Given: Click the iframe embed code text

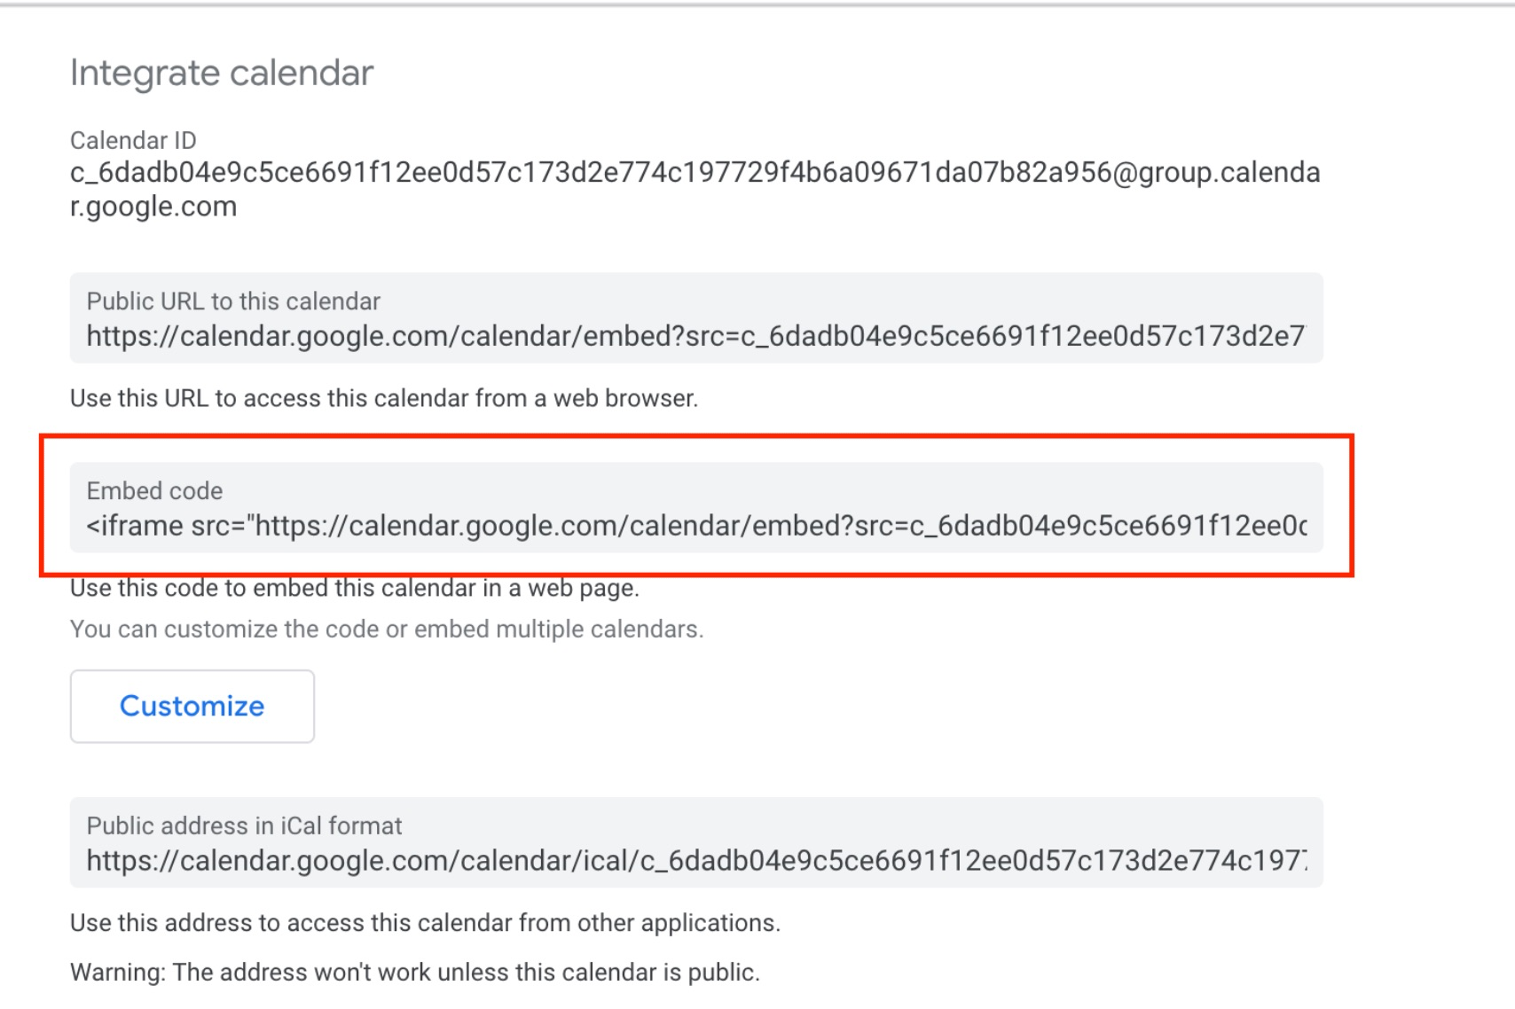Looking at the screenshot, I should [696, 526].
